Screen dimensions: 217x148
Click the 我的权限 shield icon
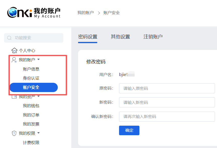point(14,133)
